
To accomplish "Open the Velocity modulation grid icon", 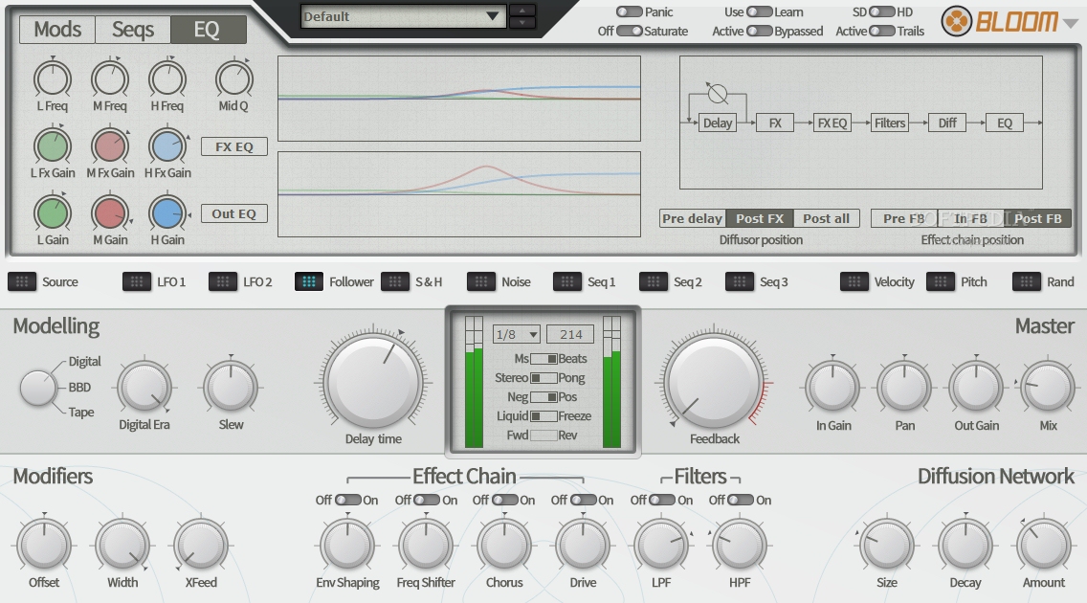I will (854, 281).
